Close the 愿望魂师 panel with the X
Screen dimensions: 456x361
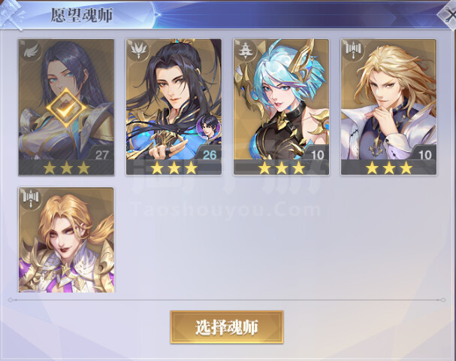click(448, 14)
